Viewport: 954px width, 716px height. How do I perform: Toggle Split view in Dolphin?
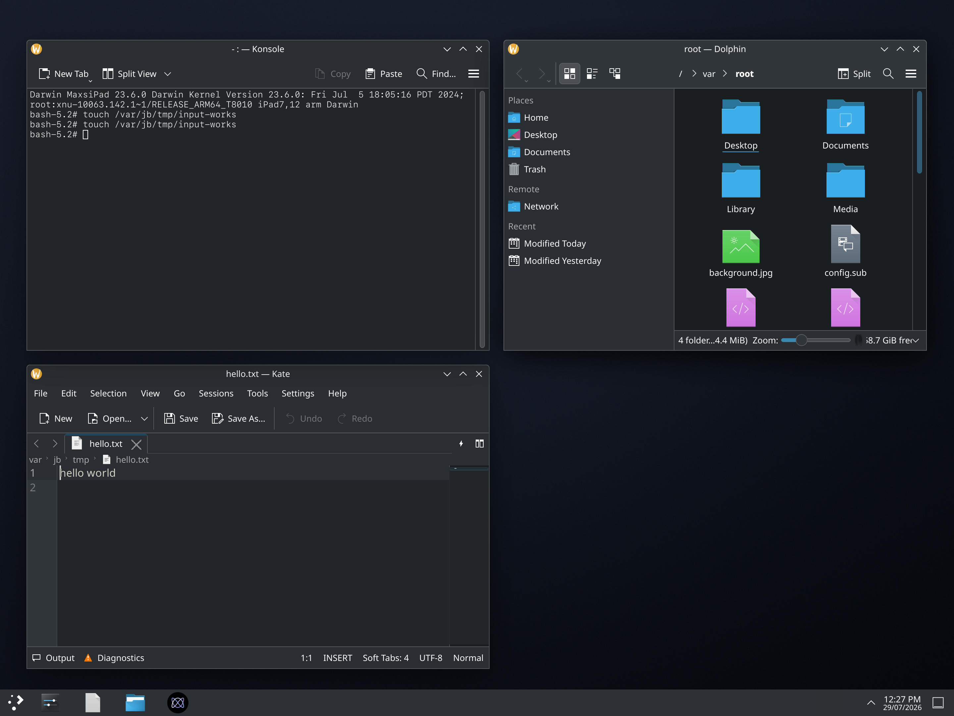(x=854, y=74)
